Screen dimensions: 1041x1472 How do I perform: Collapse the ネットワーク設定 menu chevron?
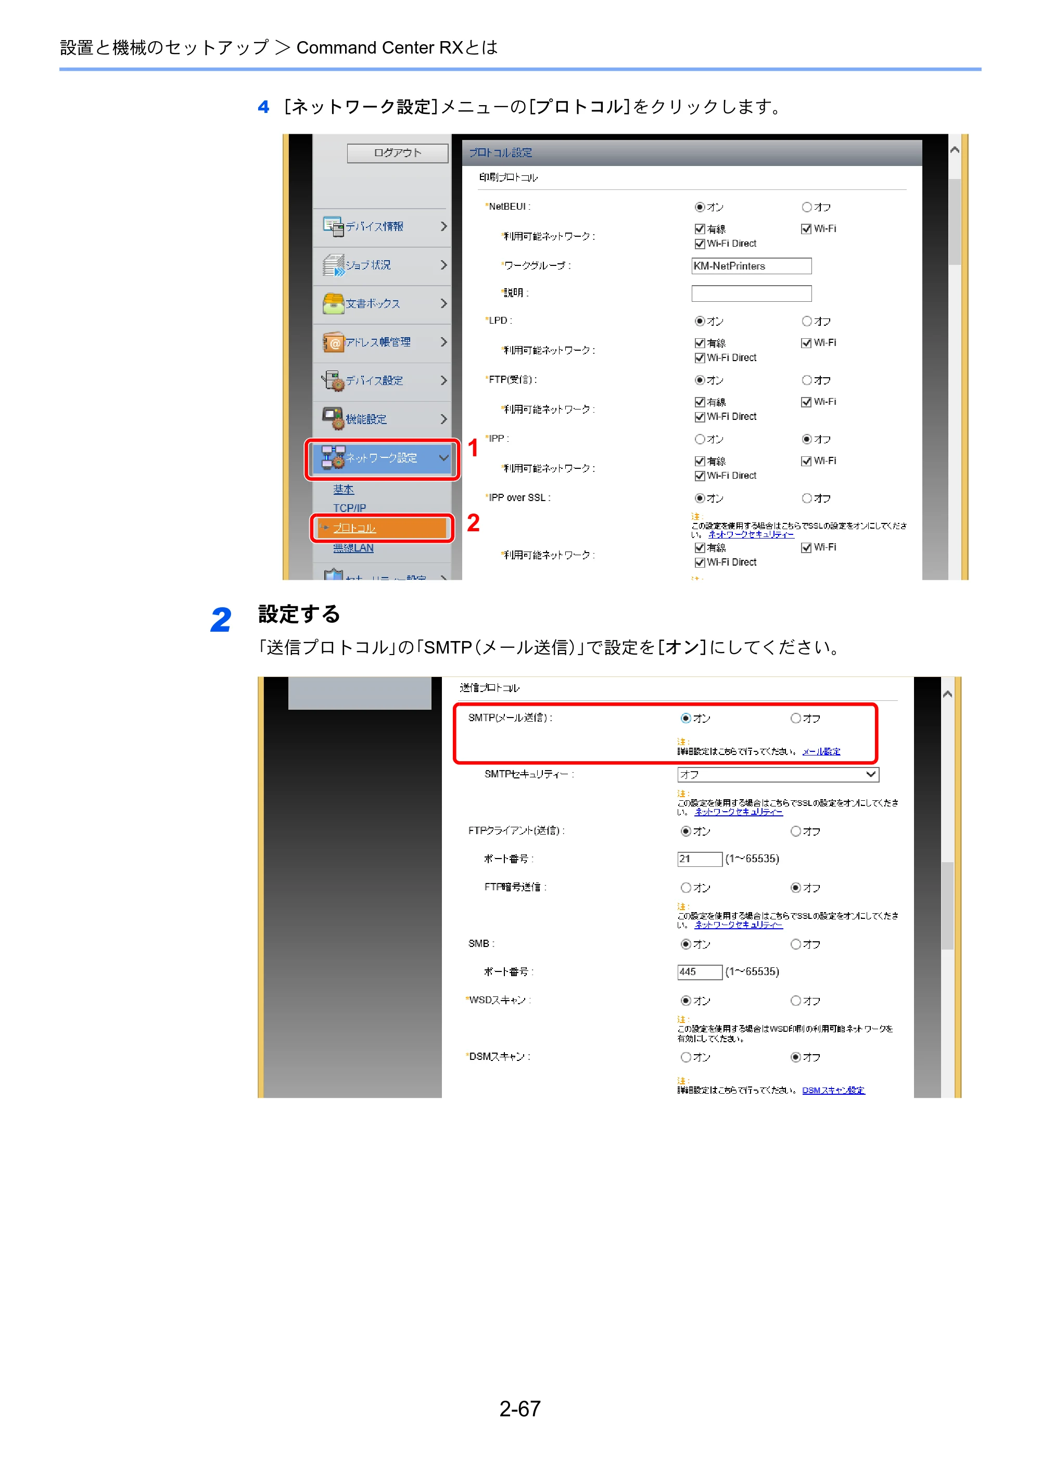coord(443,458)
